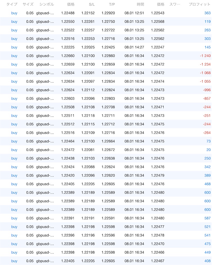Click take profit value 1.22920
Image resolution: width=212 pixels, height=265 pixels.
(108, 13)
